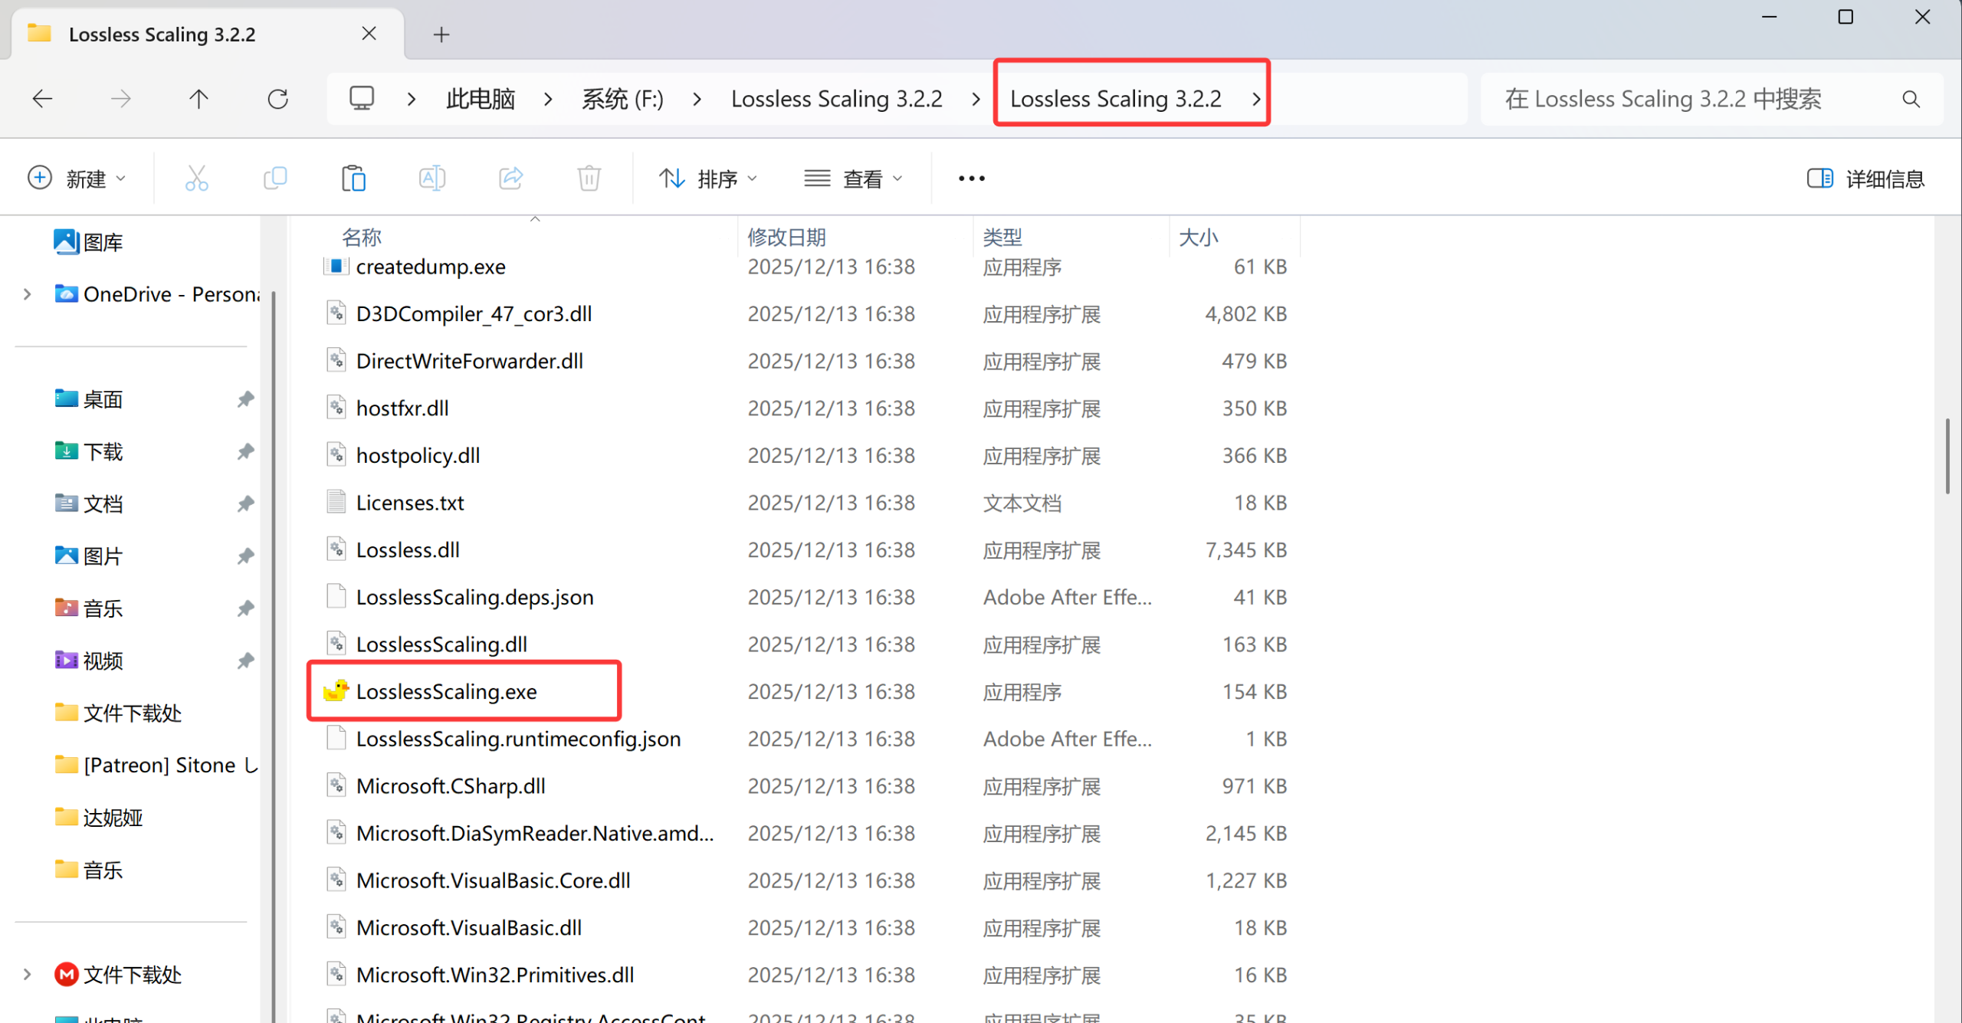
Task: Sort by 名称 column header
Action: click(362, 238)
